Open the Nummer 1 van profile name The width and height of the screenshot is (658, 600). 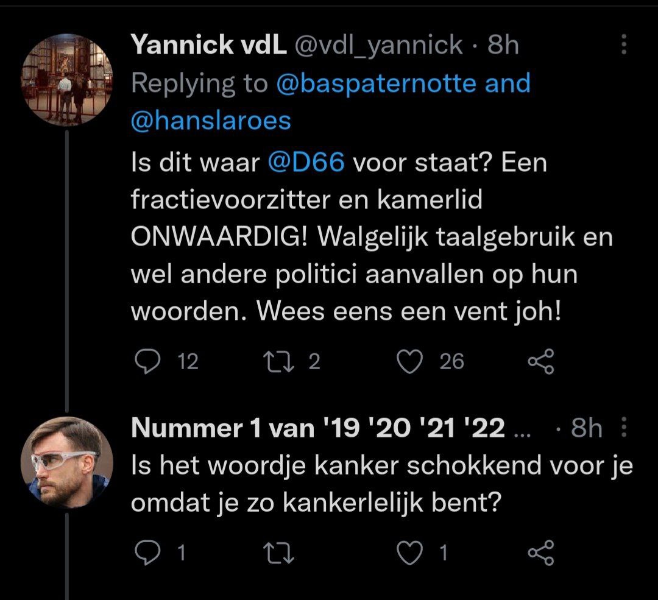coord(317,429)
